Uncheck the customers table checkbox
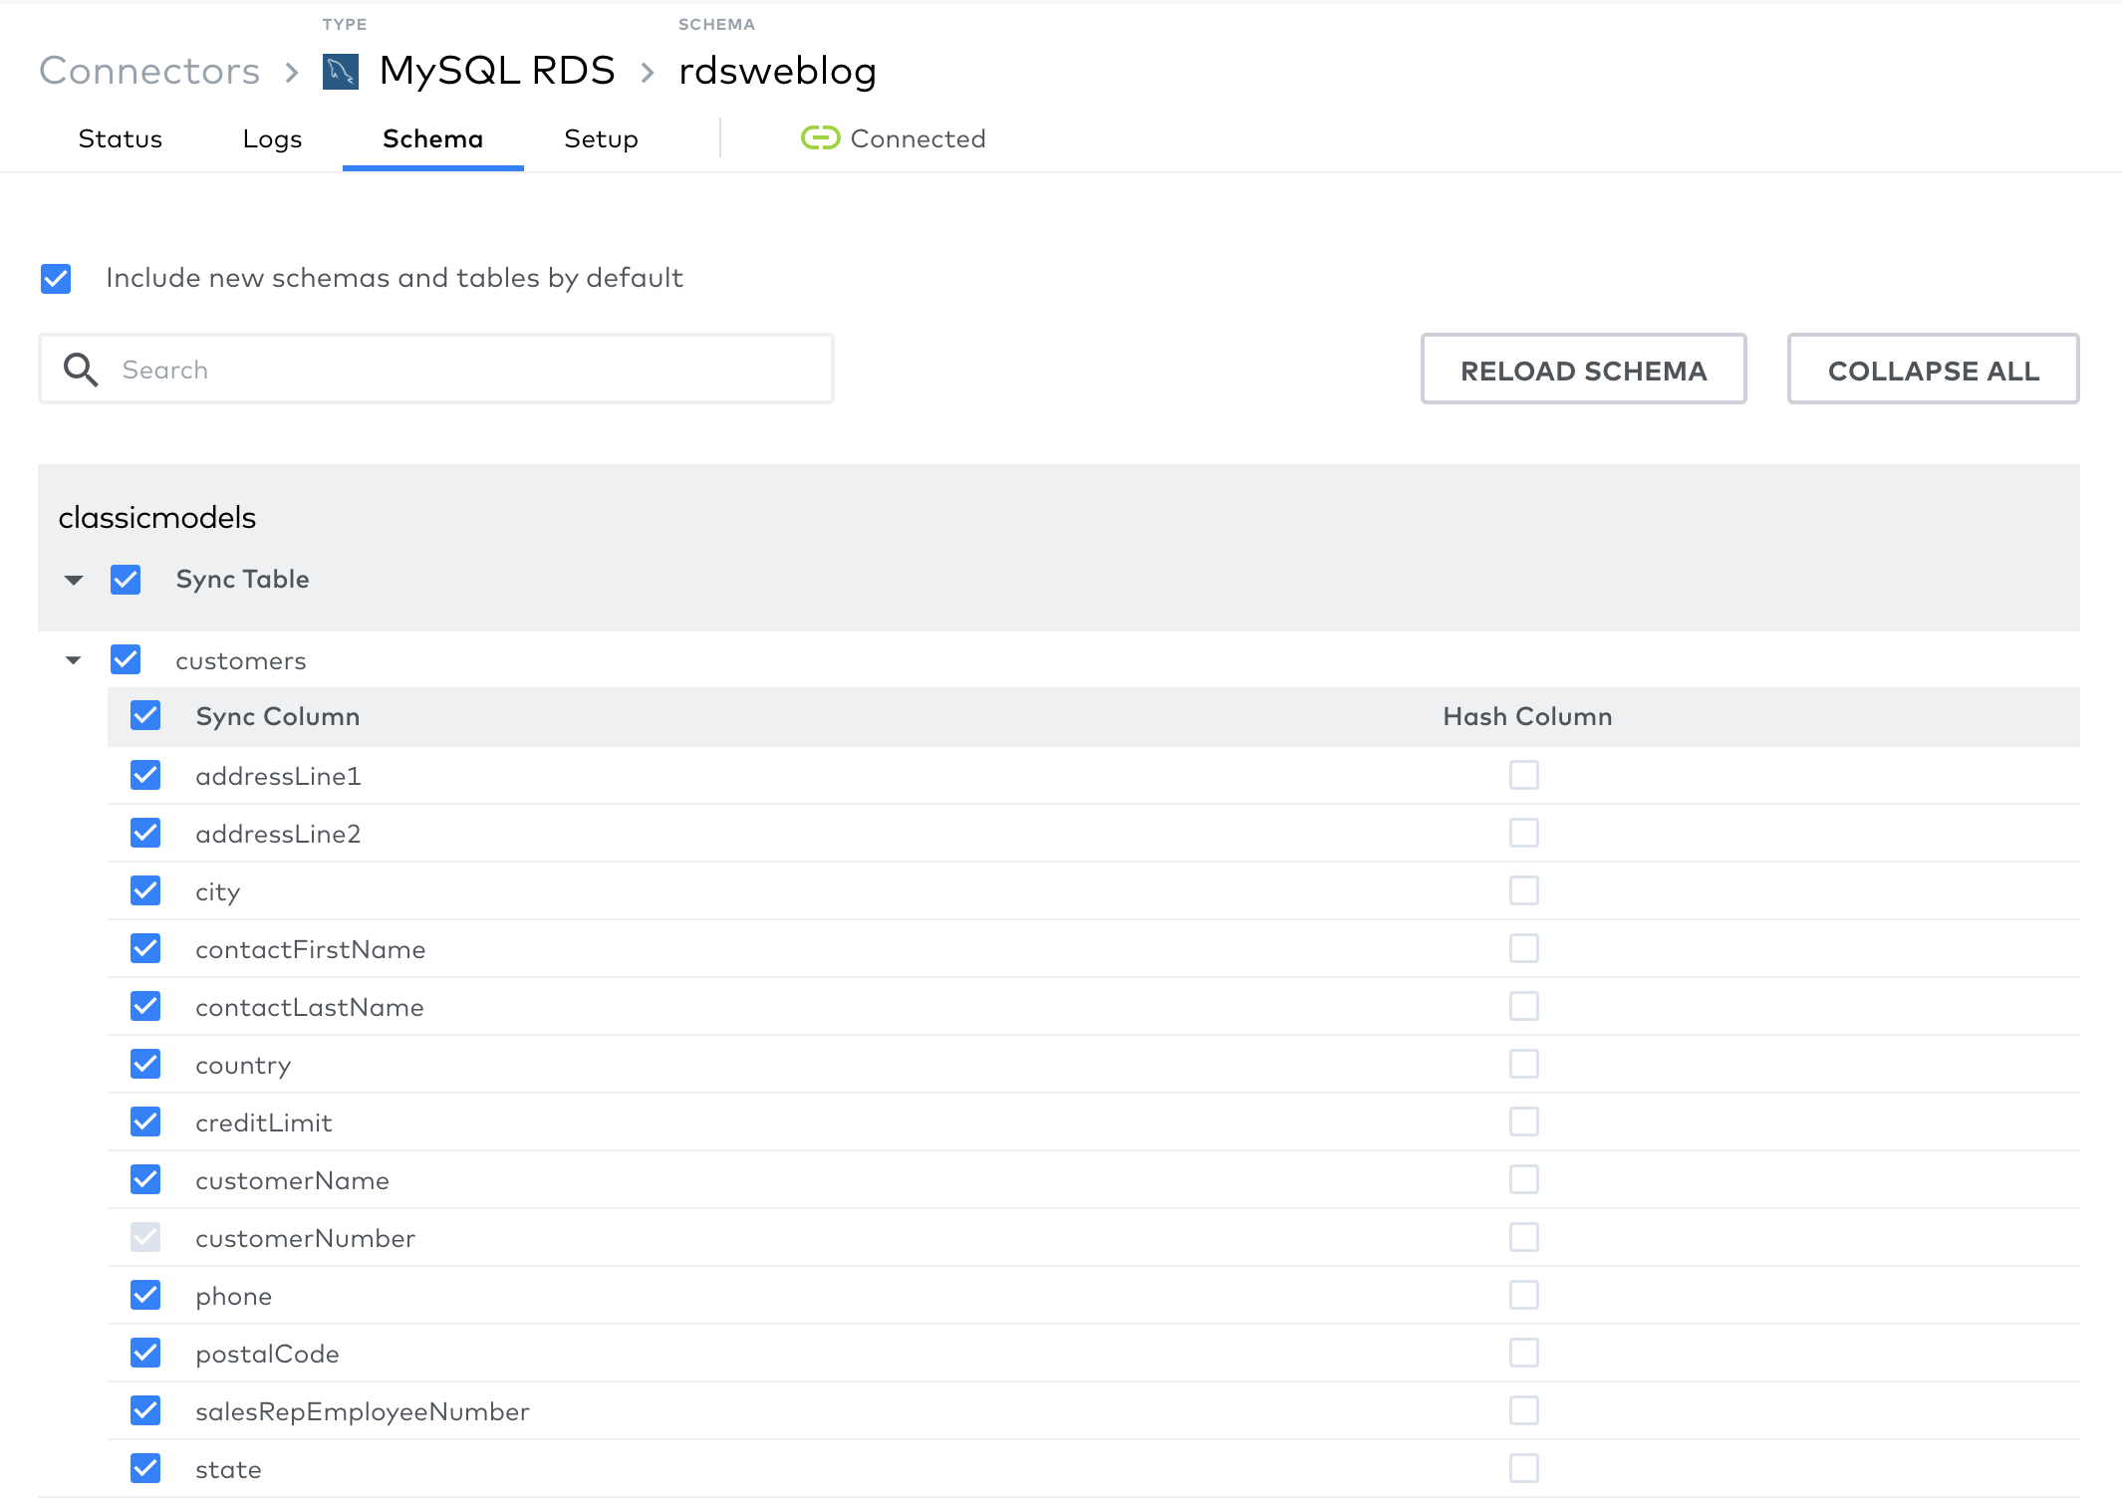The height and width of the screenshot is (1498, 2122). [x=126, y=659]
